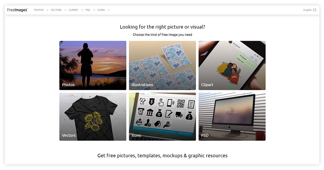The width and height of the screenshot is (324, 170).
Task: Open the Vectors t-shirt thumbnail
Action: [93, 117]
